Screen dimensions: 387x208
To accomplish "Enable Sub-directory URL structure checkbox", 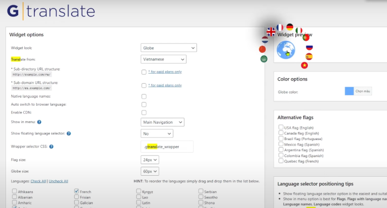I will [x=144, y=72].
